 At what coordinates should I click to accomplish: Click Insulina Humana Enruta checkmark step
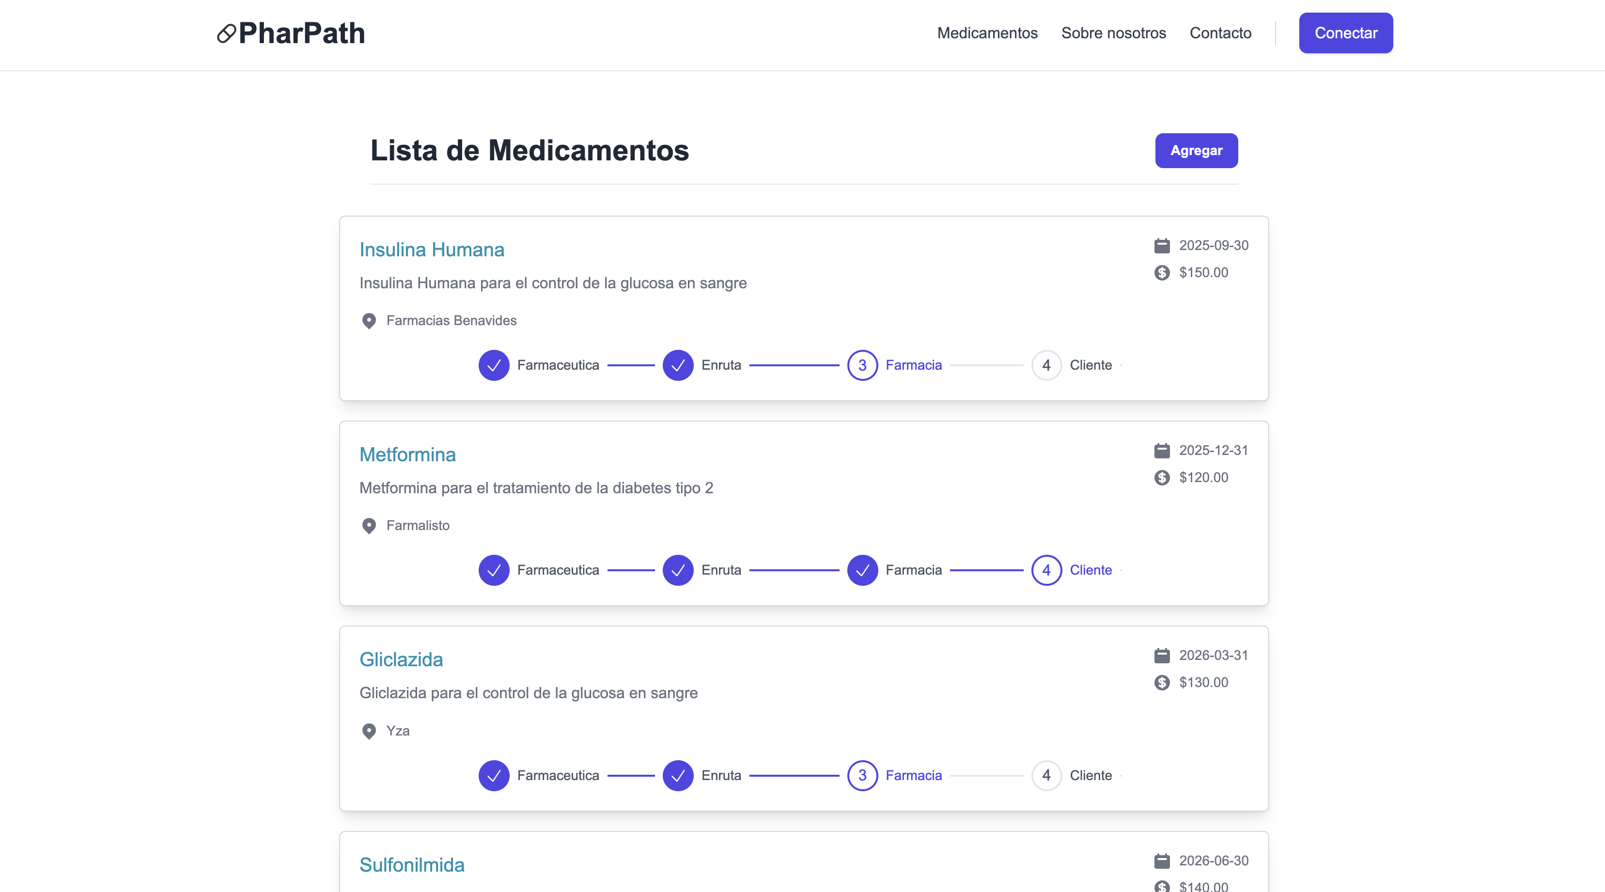tap(678, 365)
